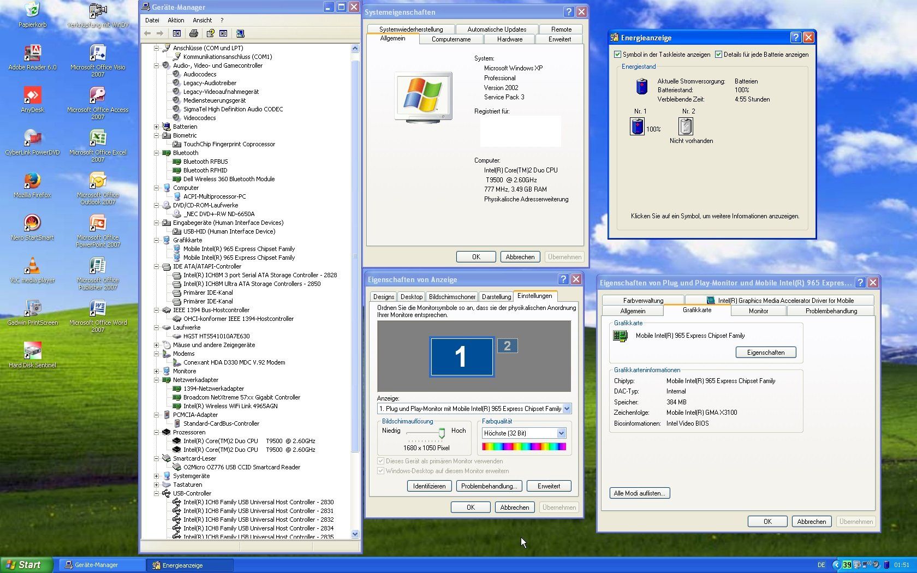Click the Identifizieren button
Image resolution: width=917 pixels, height=573 pixels.
[x=429, y=486]
